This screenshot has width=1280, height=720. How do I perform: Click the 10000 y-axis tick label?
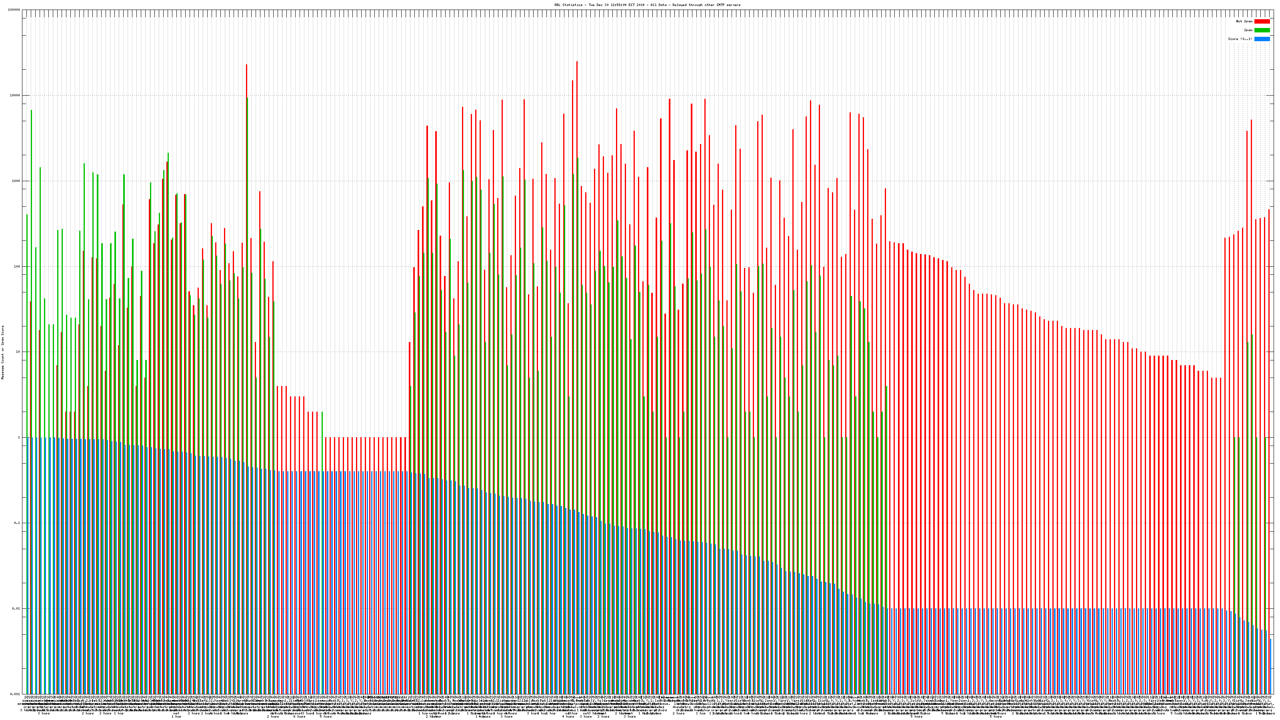(x=16, y=96)
